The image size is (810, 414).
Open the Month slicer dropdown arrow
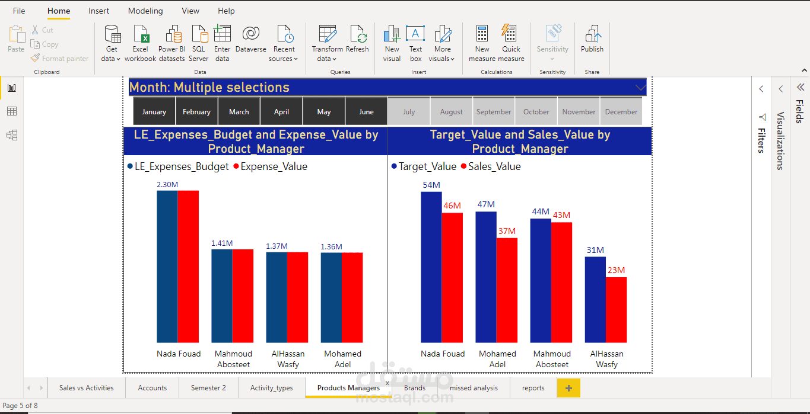click(639, 86)
